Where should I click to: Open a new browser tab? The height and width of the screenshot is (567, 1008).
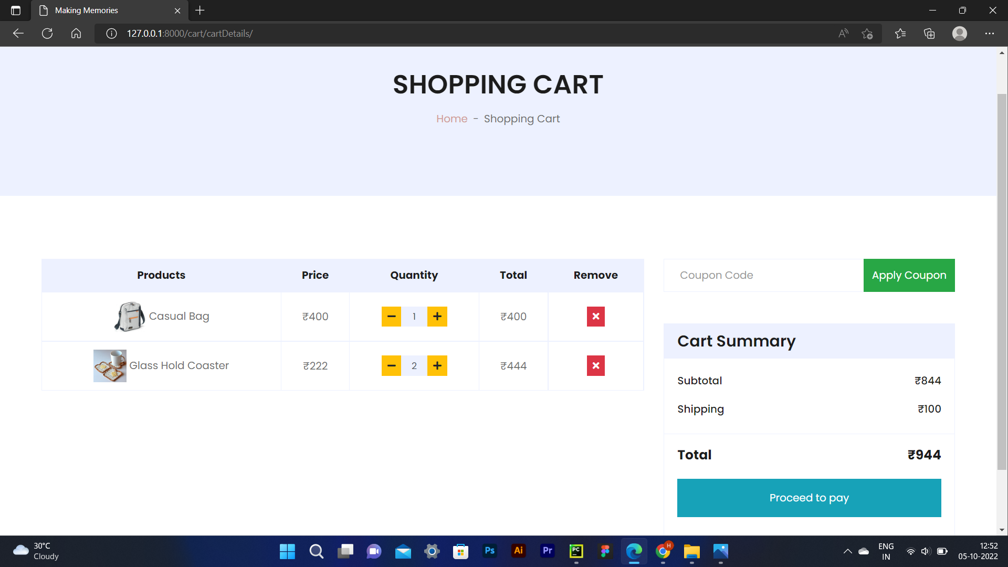click(199, 10)
